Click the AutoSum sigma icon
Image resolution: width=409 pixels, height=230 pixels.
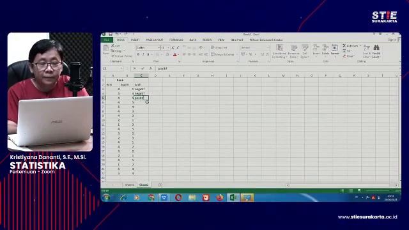[344, 46]
